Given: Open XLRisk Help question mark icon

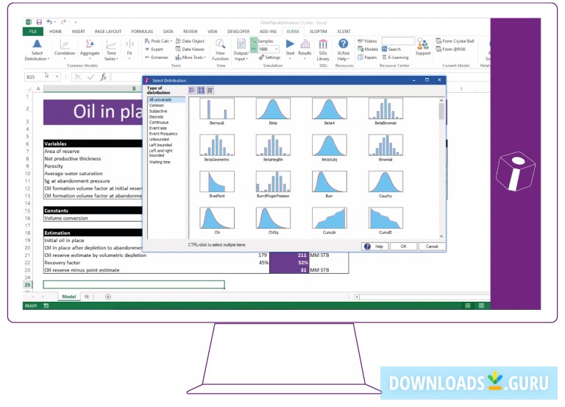Looking at the screenshot, I should pyautogui.click(x=343, y=43).
